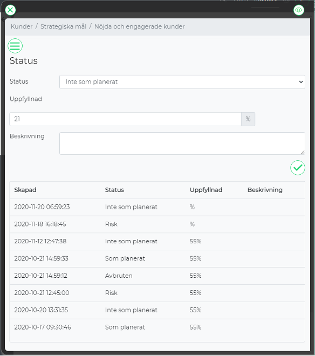Click the percent sign addon box

(248, 119)
